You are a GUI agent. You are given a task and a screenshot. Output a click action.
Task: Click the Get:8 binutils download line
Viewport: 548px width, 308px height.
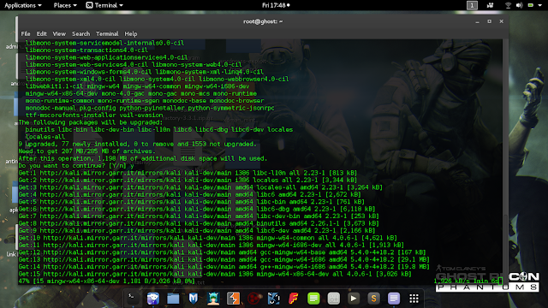(199, 223)
